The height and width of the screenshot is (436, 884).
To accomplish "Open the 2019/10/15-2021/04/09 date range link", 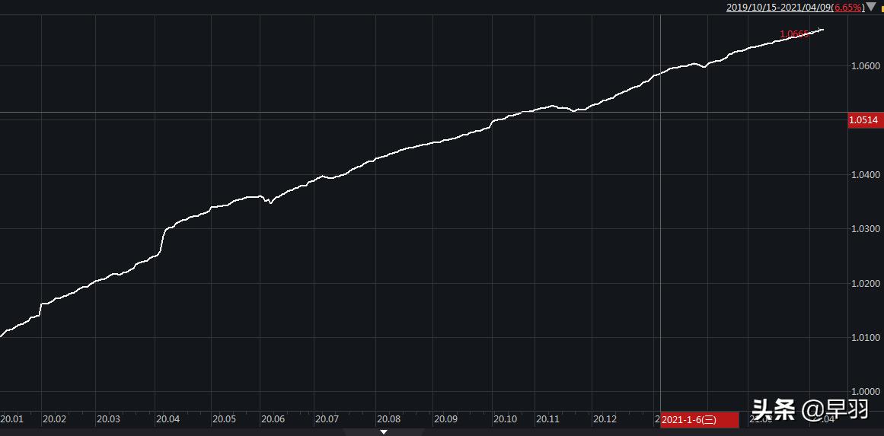I will click(x=794, y=8).
